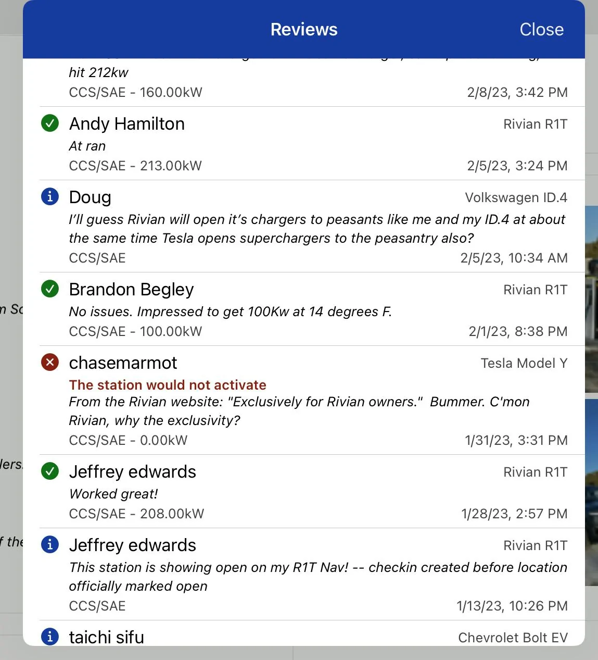Click blue info icon next to taichi sifu
The width and height of the screenshot is (598, 660).
click(x=50, y=637)
